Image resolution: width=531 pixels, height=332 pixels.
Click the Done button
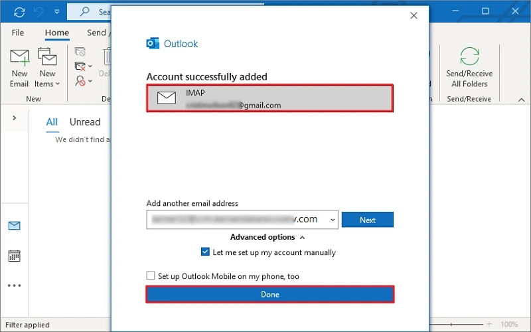[x=270, y=294]
